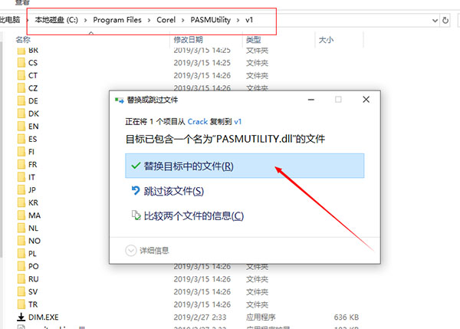Click the DIM.EXE file name

click(x=44, y=317)
